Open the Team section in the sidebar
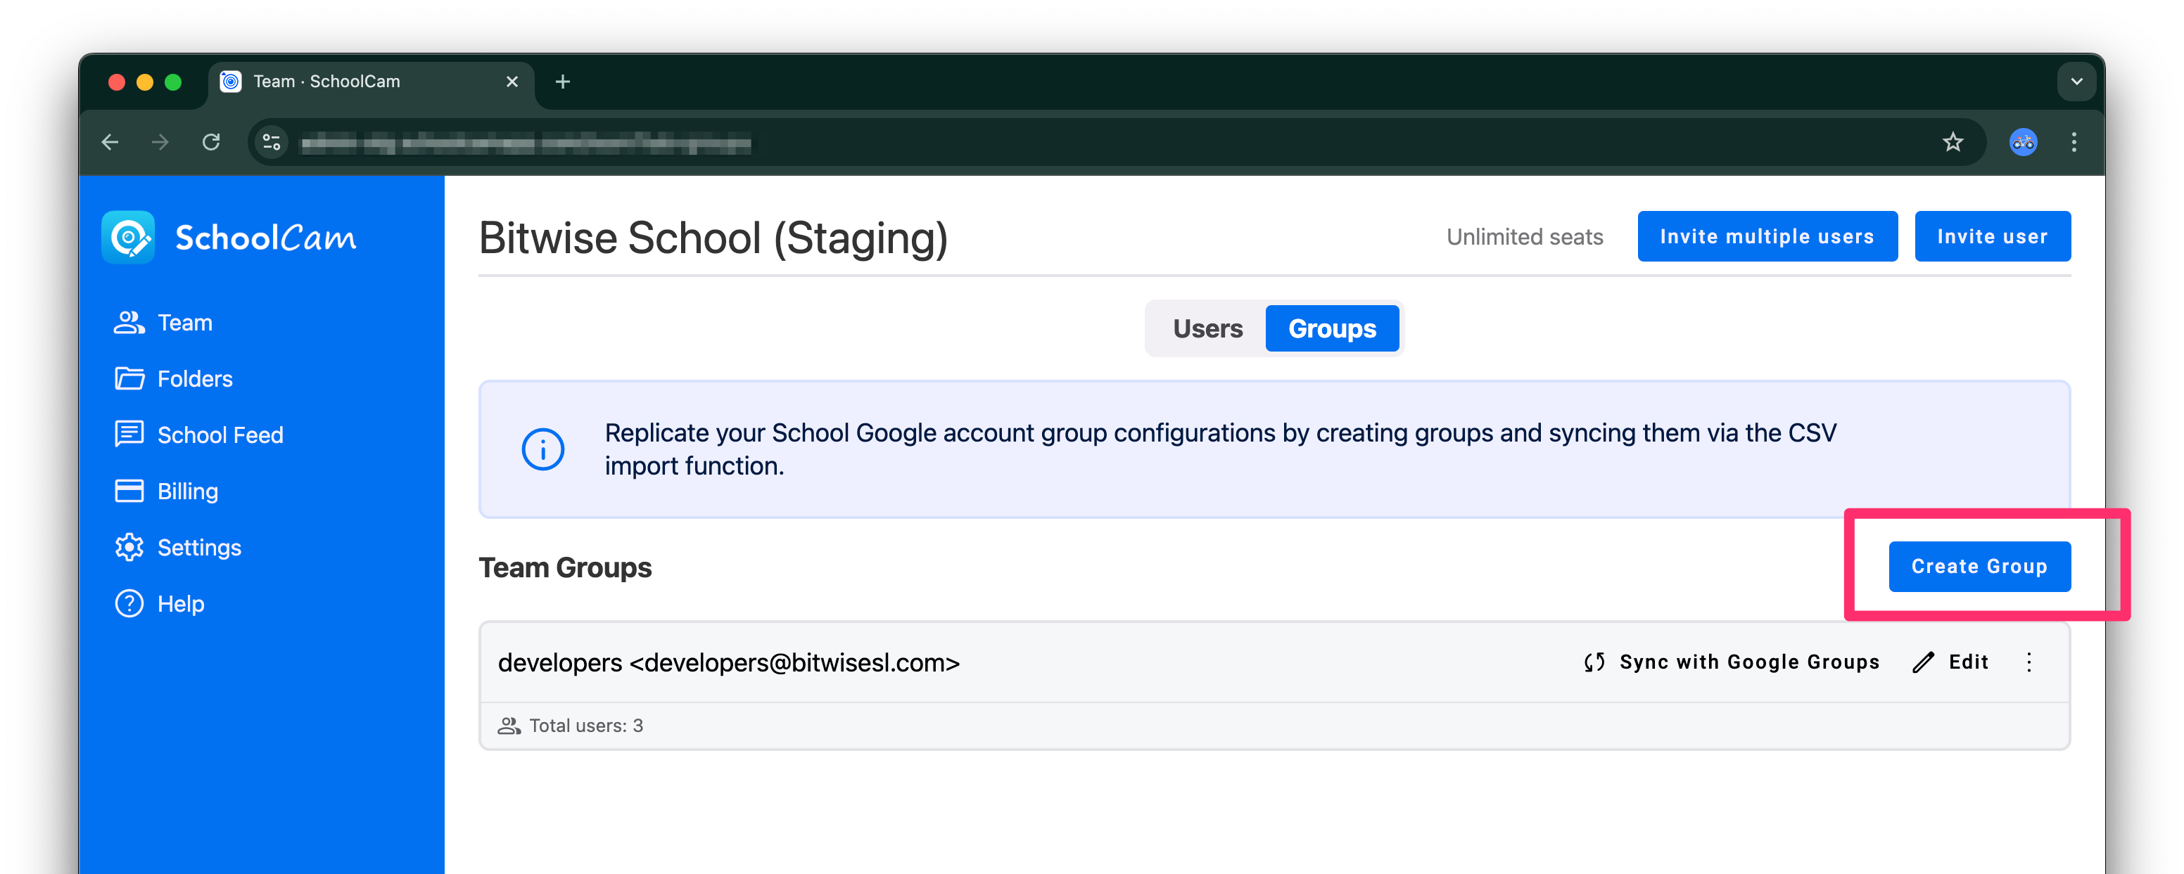 [x=163, y=323]
